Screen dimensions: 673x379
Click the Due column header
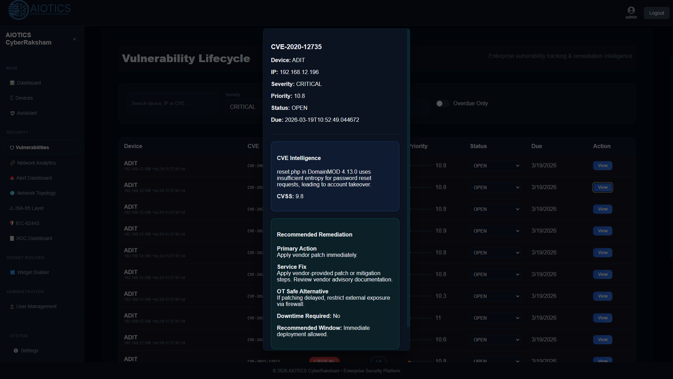(536, 146)
